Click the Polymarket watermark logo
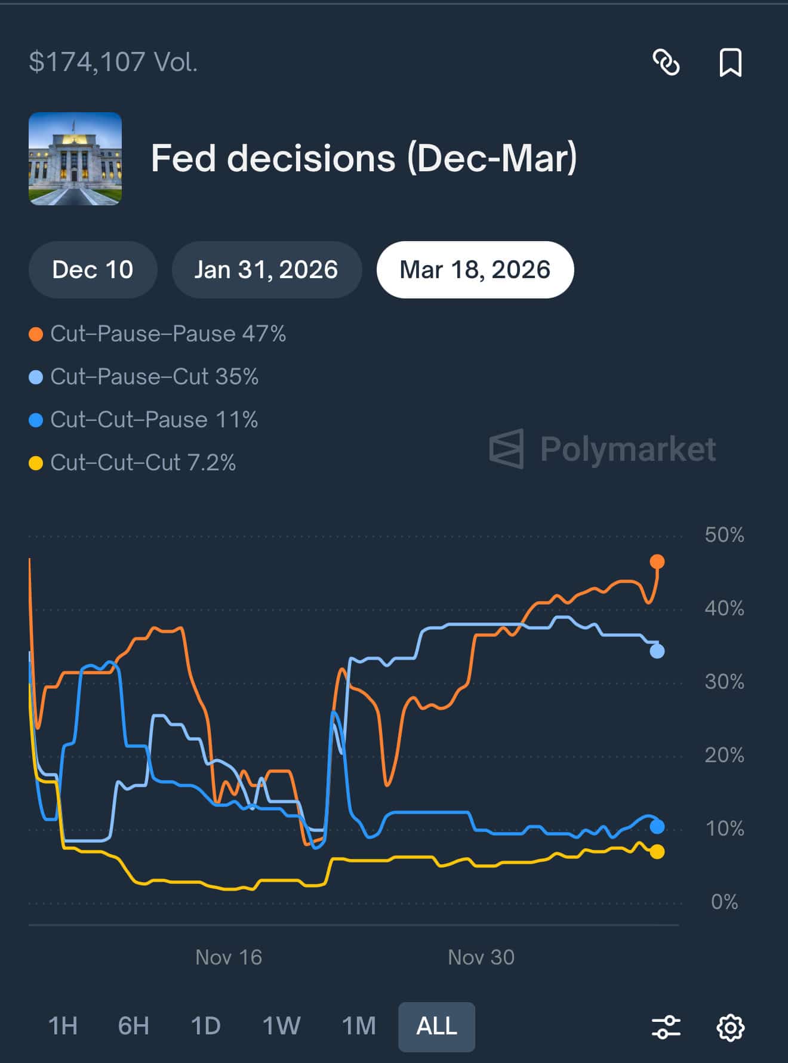The image size is (788, 1063). (602, 449)
